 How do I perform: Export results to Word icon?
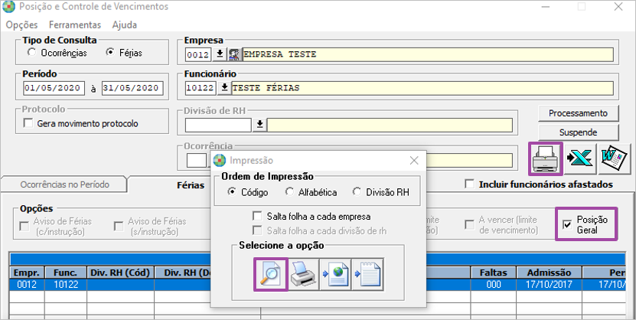[614, 158]
